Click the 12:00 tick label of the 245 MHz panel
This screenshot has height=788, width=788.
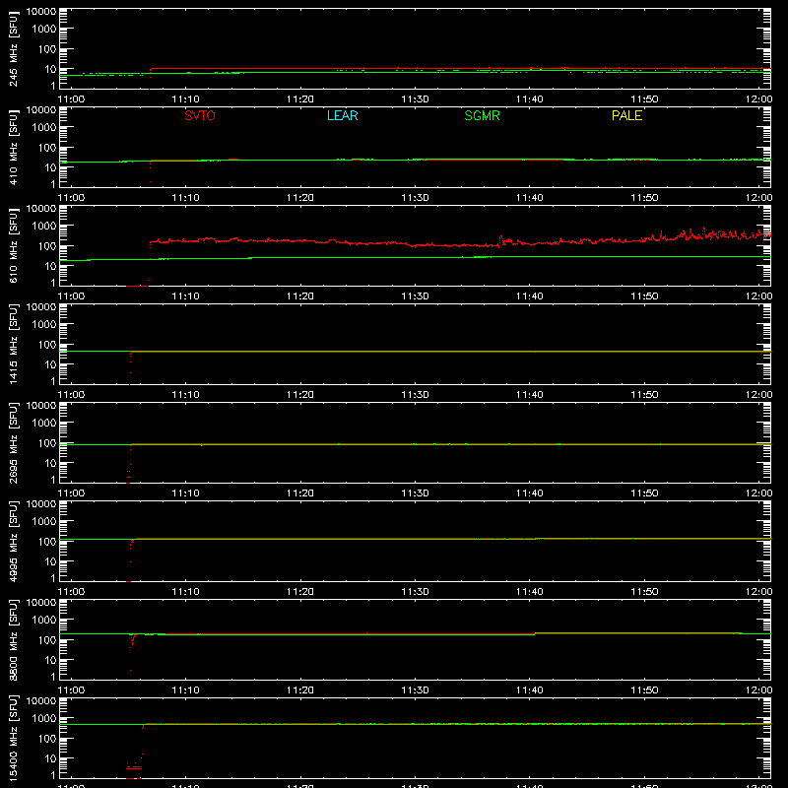click(758, 99)
